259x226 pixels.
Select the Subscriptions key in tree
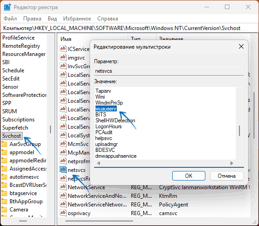18,120
